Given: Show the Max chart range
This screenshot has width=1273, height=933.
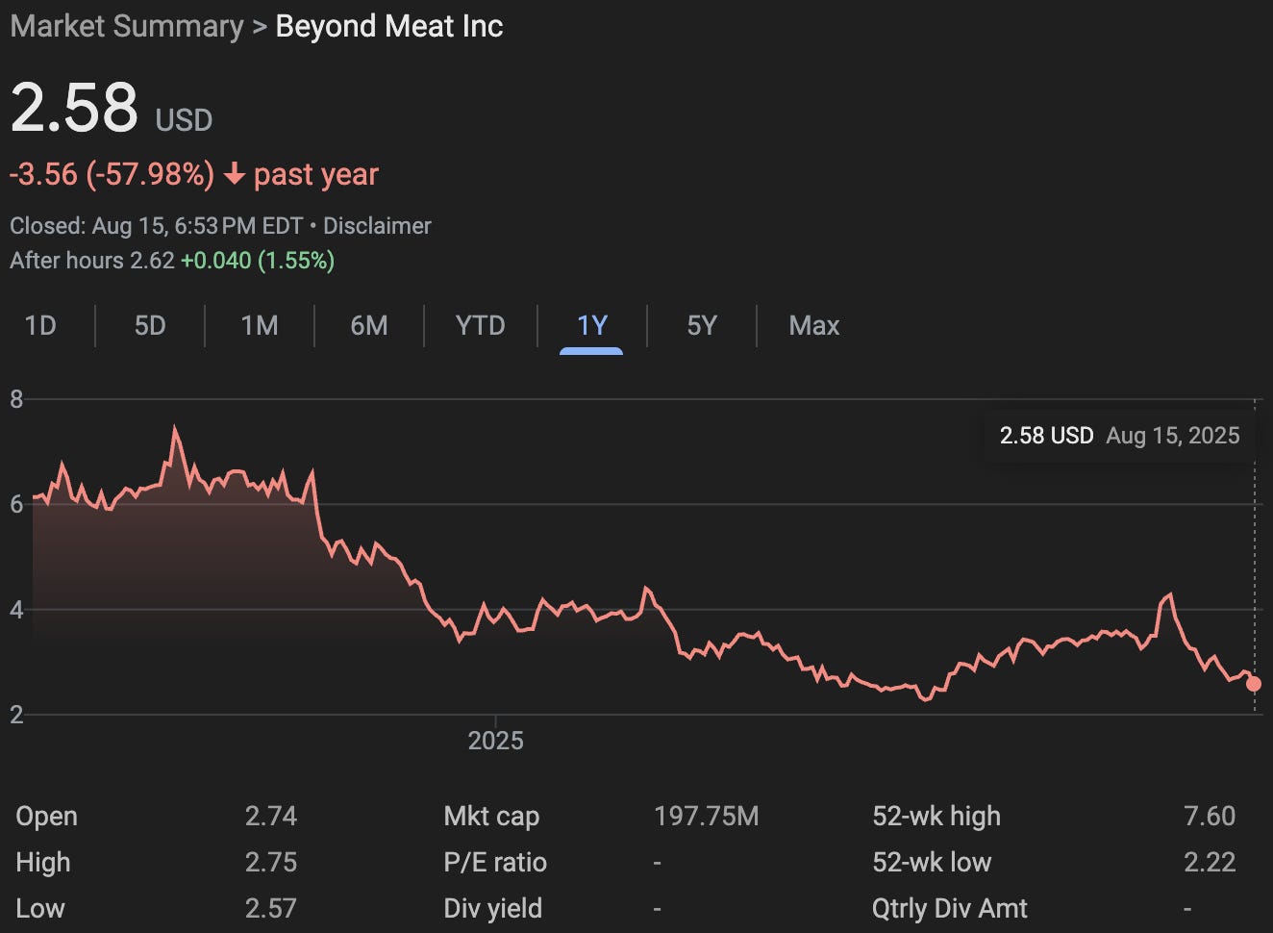Looking at the screenshot, I should click(814, 326).
